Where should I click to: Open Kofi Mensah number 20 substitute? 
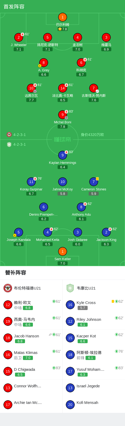(x=94, y=404)
